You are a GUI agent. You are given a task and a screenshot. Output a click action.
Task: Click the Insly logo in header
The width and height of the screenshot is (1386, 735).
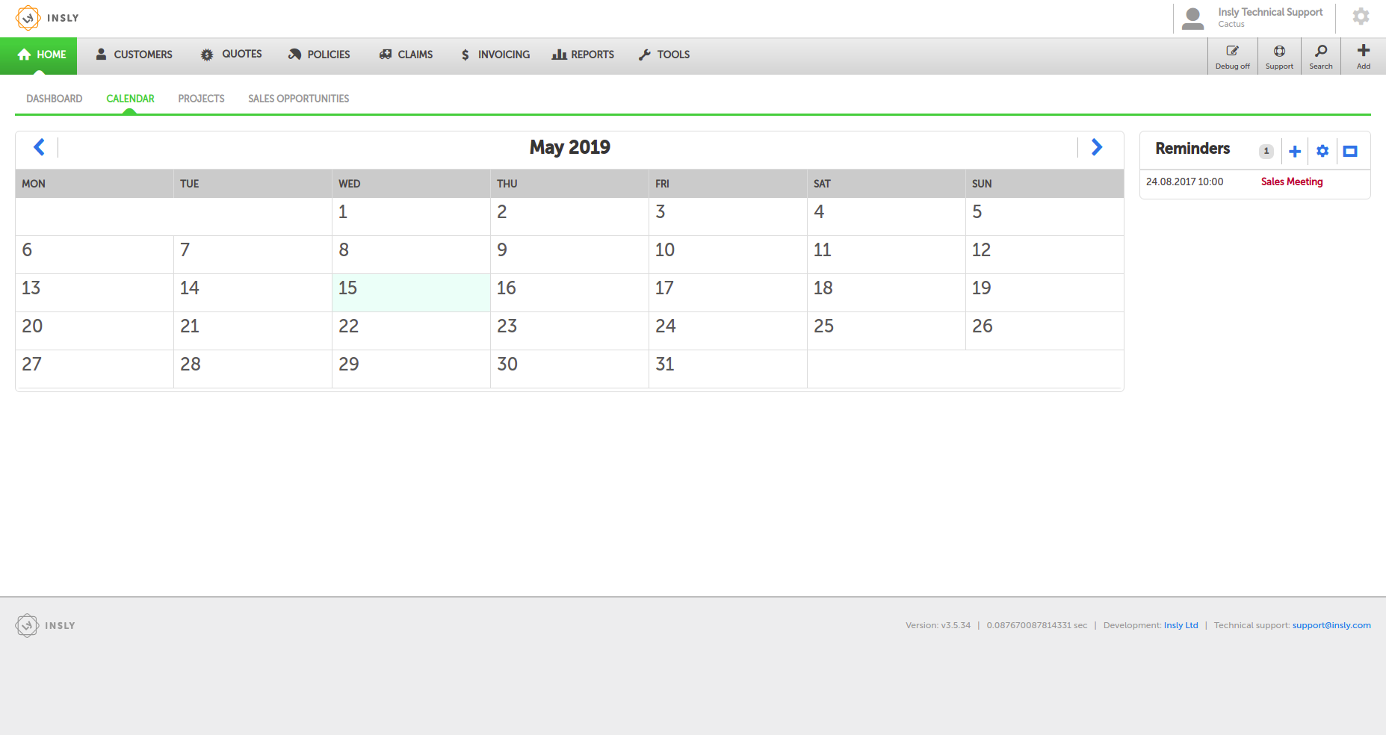[47, 18]
